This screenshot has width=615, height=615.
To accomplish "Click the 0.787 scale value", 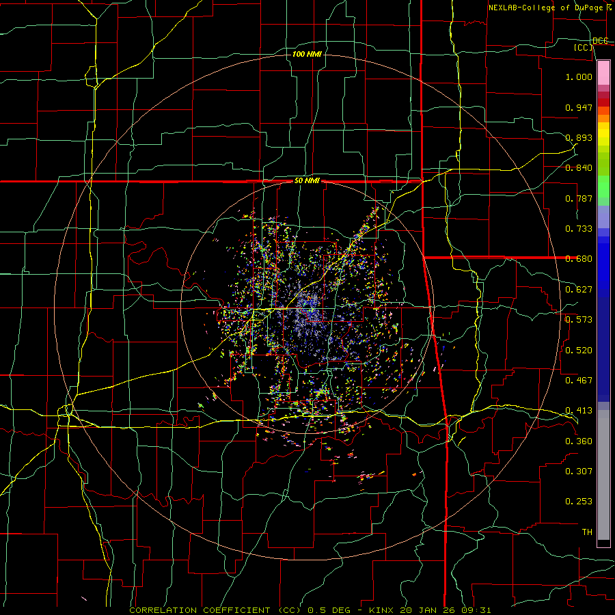I will [x=579, y=198].
